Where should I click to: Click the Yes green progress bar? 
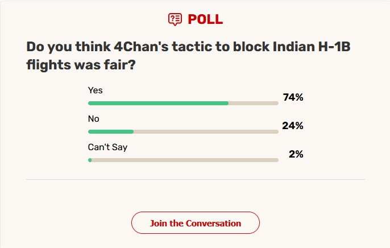[158, 103]
